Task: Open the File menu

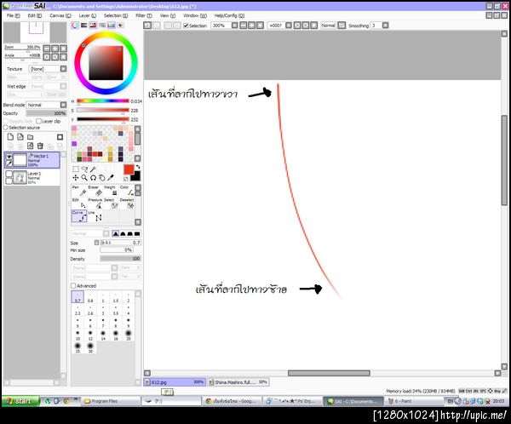Action: 14,15
